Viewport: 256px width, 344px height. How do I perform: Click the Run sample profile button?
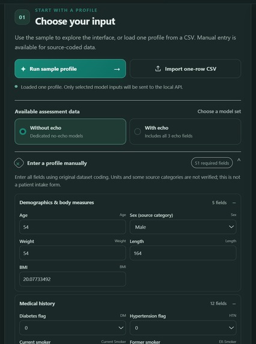[70, 68]
